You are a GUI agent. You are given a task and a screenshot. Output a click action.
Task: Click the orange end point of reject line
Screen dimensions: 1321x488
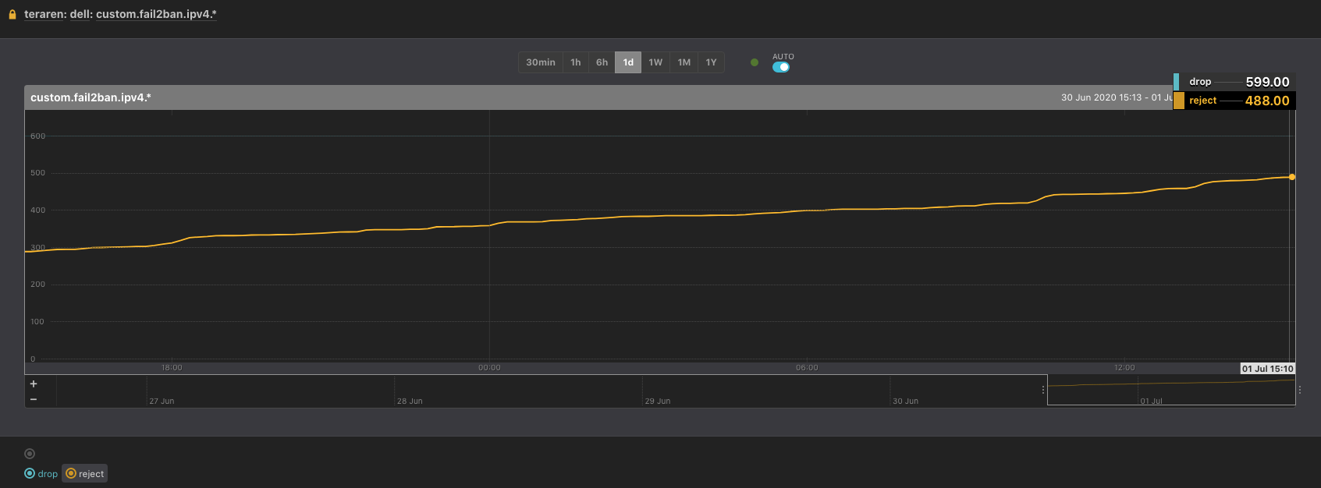(x=1292, y=177)
